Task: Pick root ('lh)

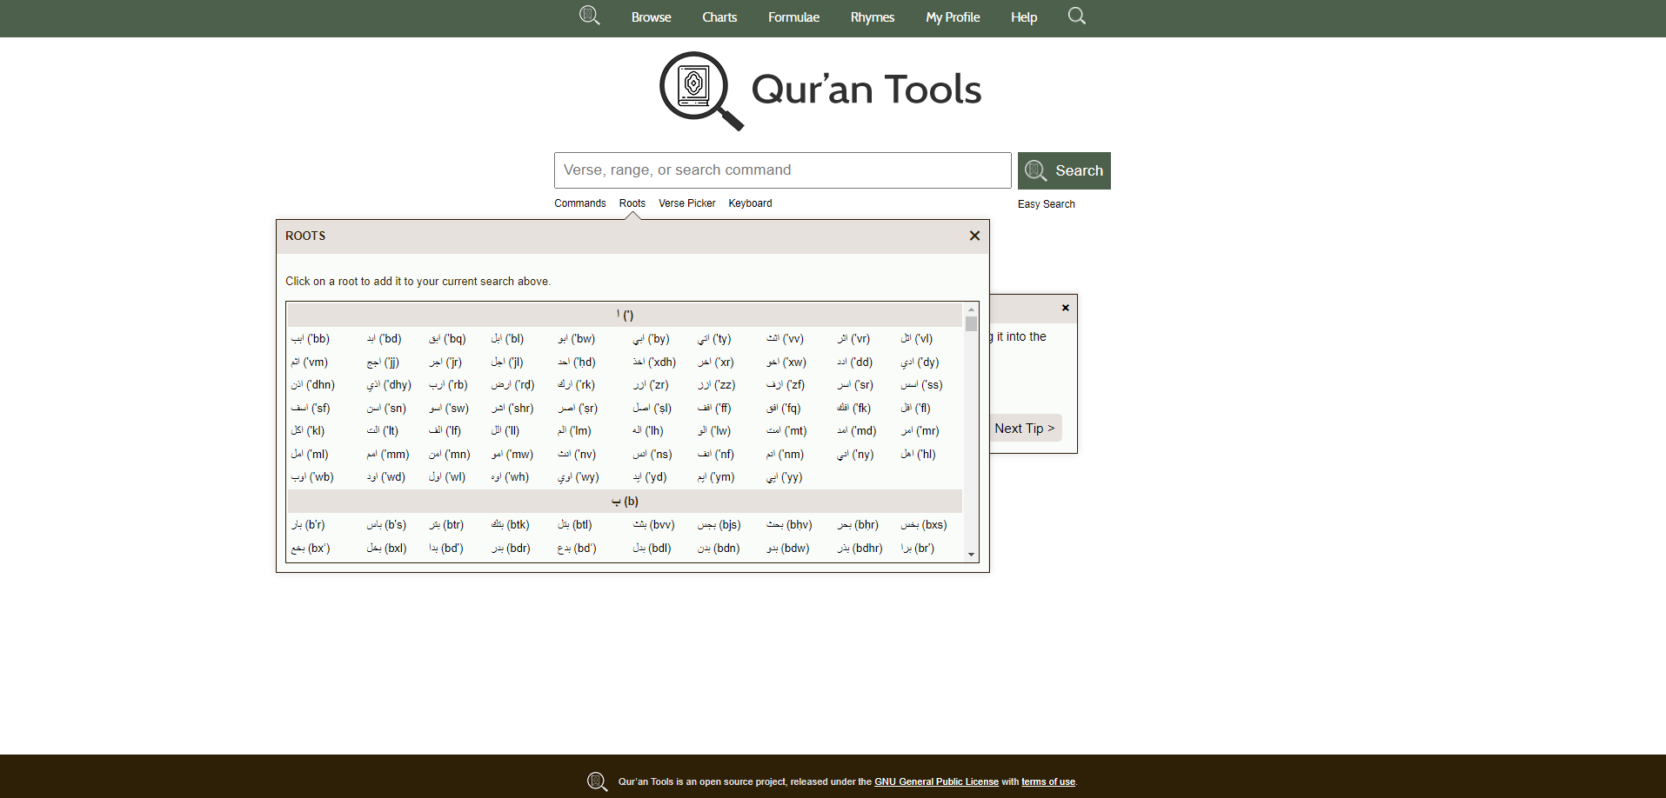Action: [x=648, y=431]
